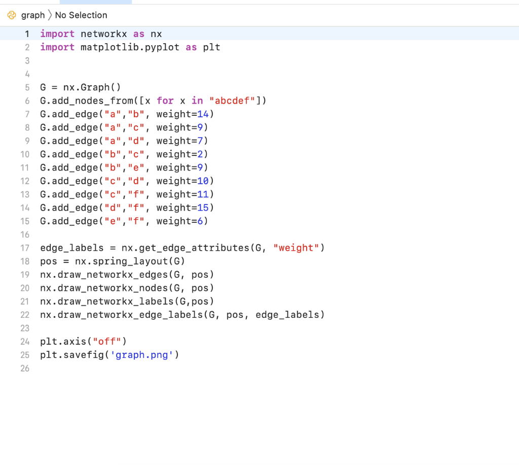Click 'nx.draw_networkx_labels' on line 21

click(107, 302)
